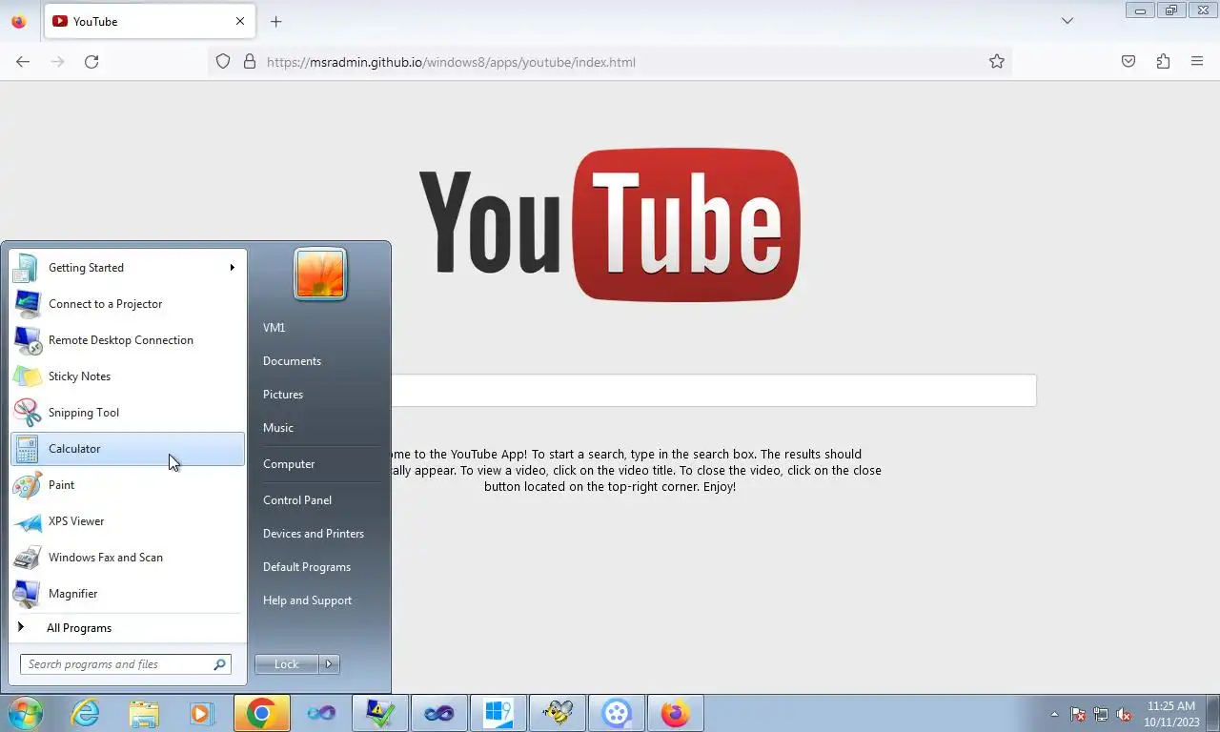Launch Paint from the Start menu
The height and width of the screenshot is (732, 1220).
[x=128, y=485]
